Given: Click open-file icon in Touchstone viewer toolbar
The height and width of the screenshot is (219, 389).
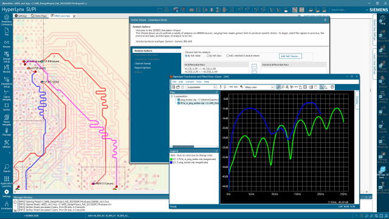Looking at the screenshot, I should pyautogui.click(x=178, y=87).
